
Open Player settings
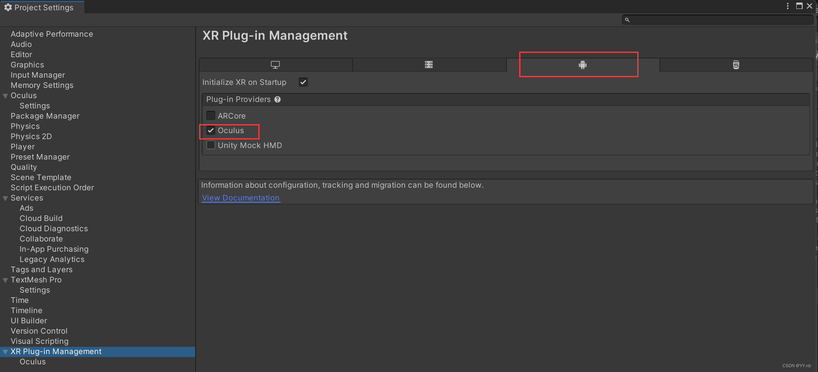[x=23, y=147]
